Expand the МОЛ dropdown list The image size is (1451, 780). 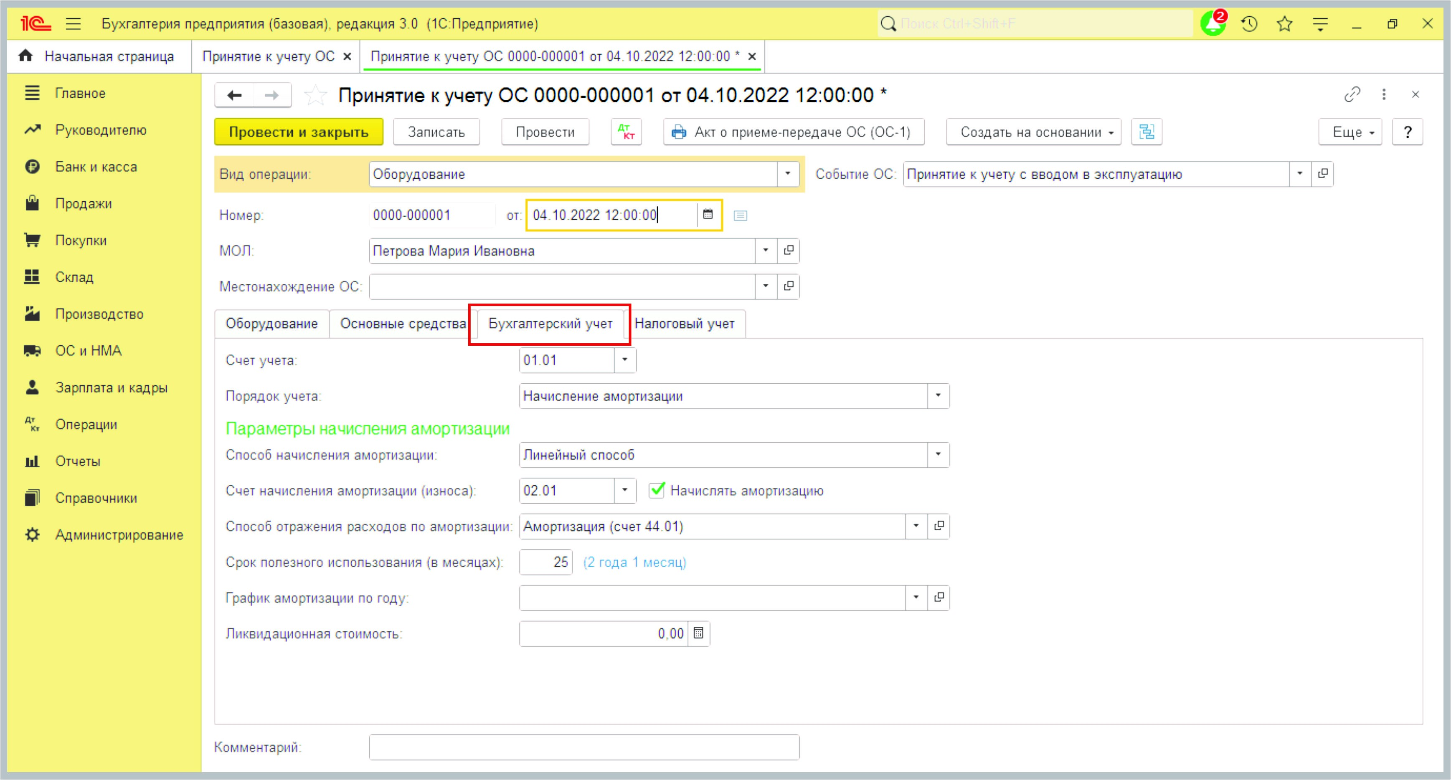[766, 251]
